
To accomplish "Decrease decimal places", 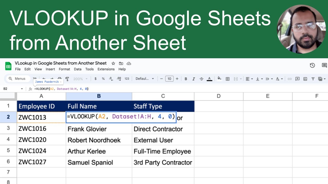I will [x=111, y=79].
